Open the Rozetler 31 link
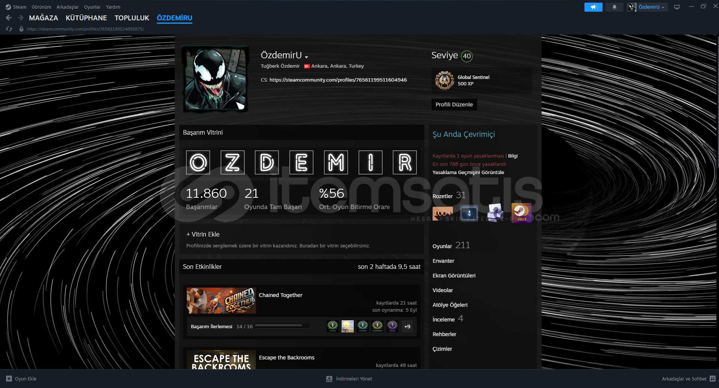The height and width of the screenshot is (388, 719). 449,196
